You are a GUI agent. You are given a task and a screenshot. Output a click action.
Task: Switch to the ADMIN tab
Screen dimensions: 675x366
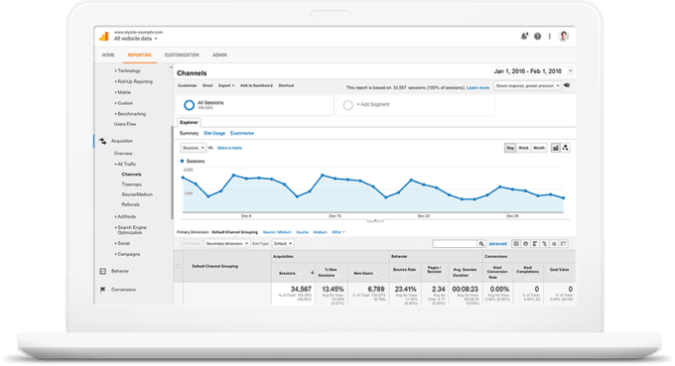219,56
